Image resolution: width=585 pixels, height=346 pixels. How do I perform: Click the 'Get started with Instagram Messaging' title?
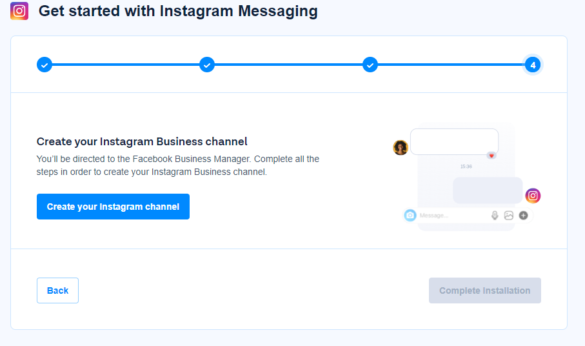pos(178,11)
